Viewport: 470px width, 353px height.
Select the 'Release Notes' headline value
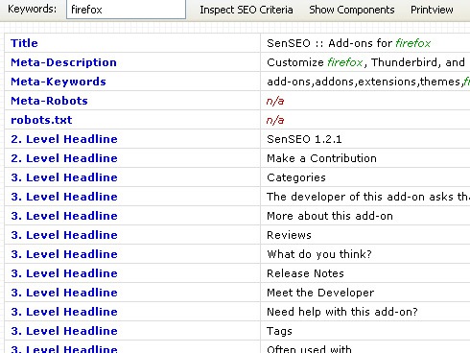[305, 273]
